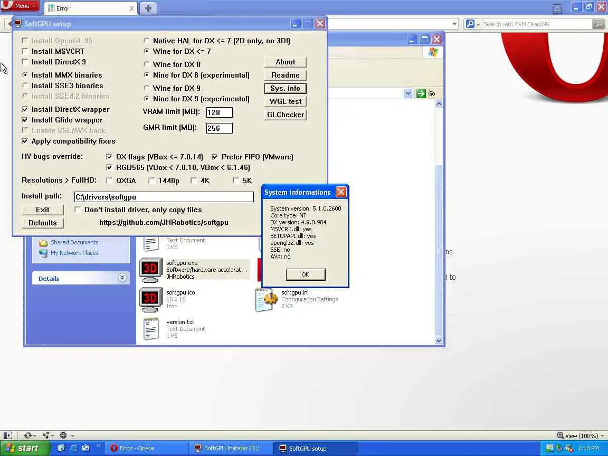Expand the Details panel in Explorer

click(122, 278)
